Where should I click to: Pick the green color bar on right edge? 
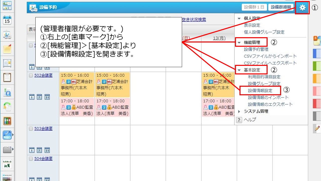tap(317, 66)
